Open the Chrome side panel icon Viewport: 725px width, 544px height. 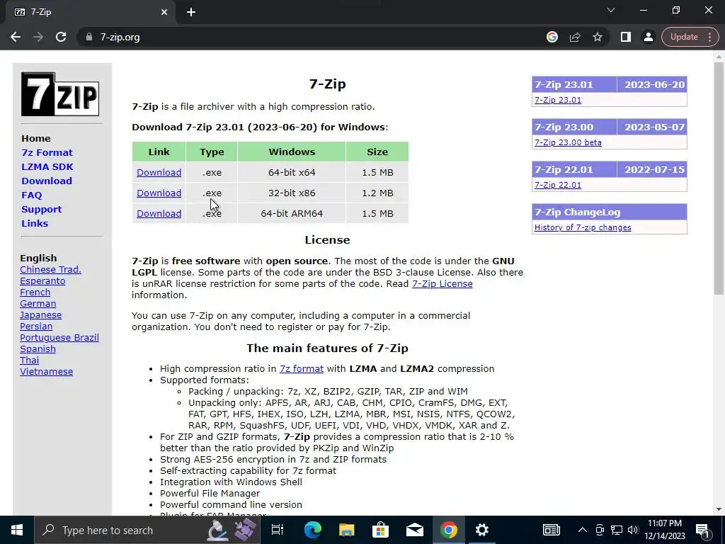626,37
